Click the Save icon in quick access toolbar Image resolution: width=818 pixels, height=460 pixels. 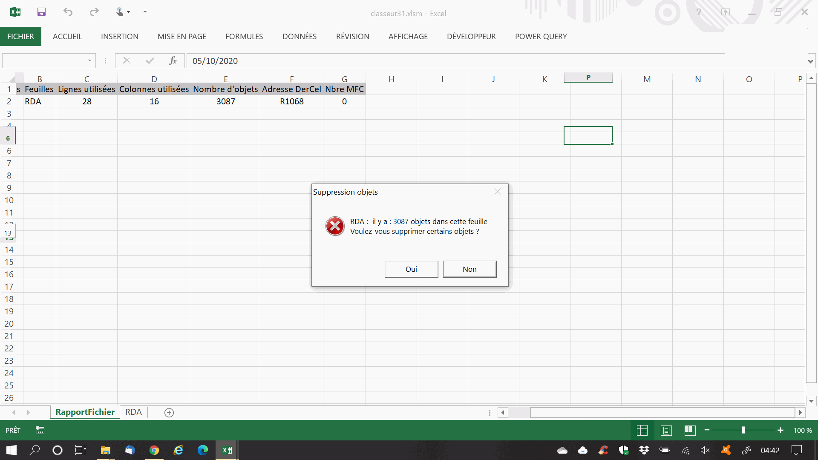[41, 12]
